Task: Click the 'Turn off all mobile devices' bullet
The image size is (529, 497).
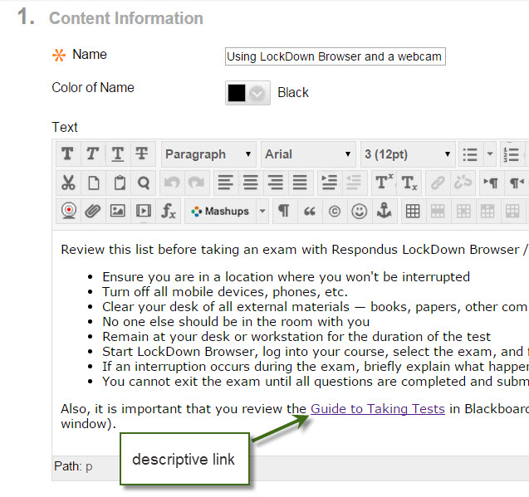Action: 225,292
